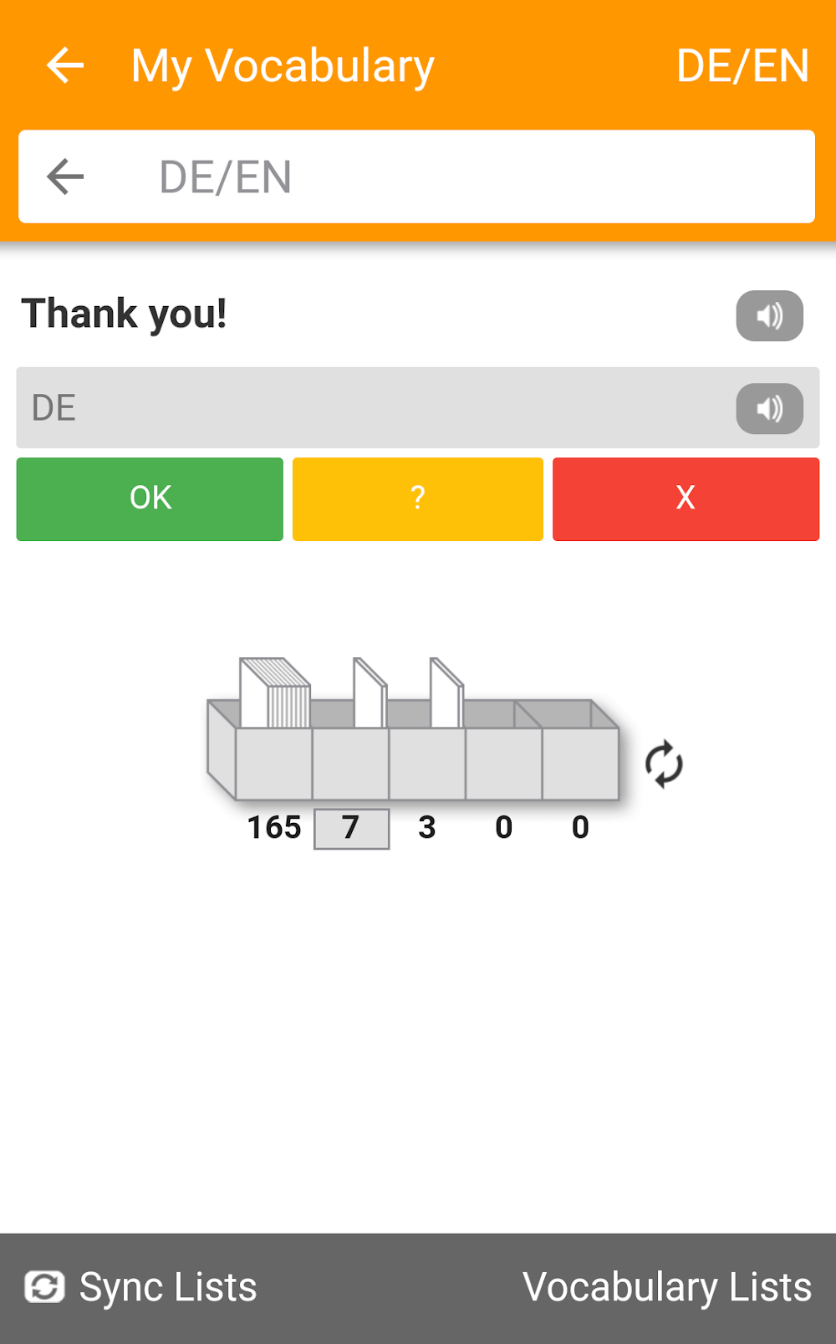Select the highlighted box count 7
Viewport: 836px width, 1344px height.
tap(351, 828)
